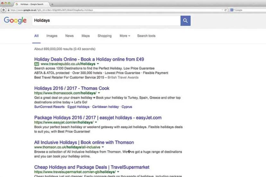Click the browser address bar URL
This screenshot has height=177, width=266.
coord(52,10)
